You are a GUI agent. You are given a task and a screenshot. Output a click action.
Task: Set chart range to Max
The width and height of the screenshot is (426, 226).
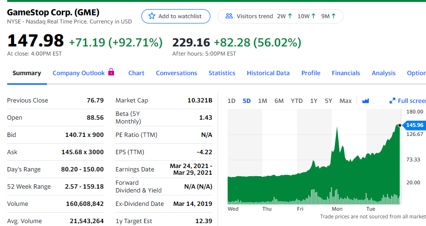345,101
